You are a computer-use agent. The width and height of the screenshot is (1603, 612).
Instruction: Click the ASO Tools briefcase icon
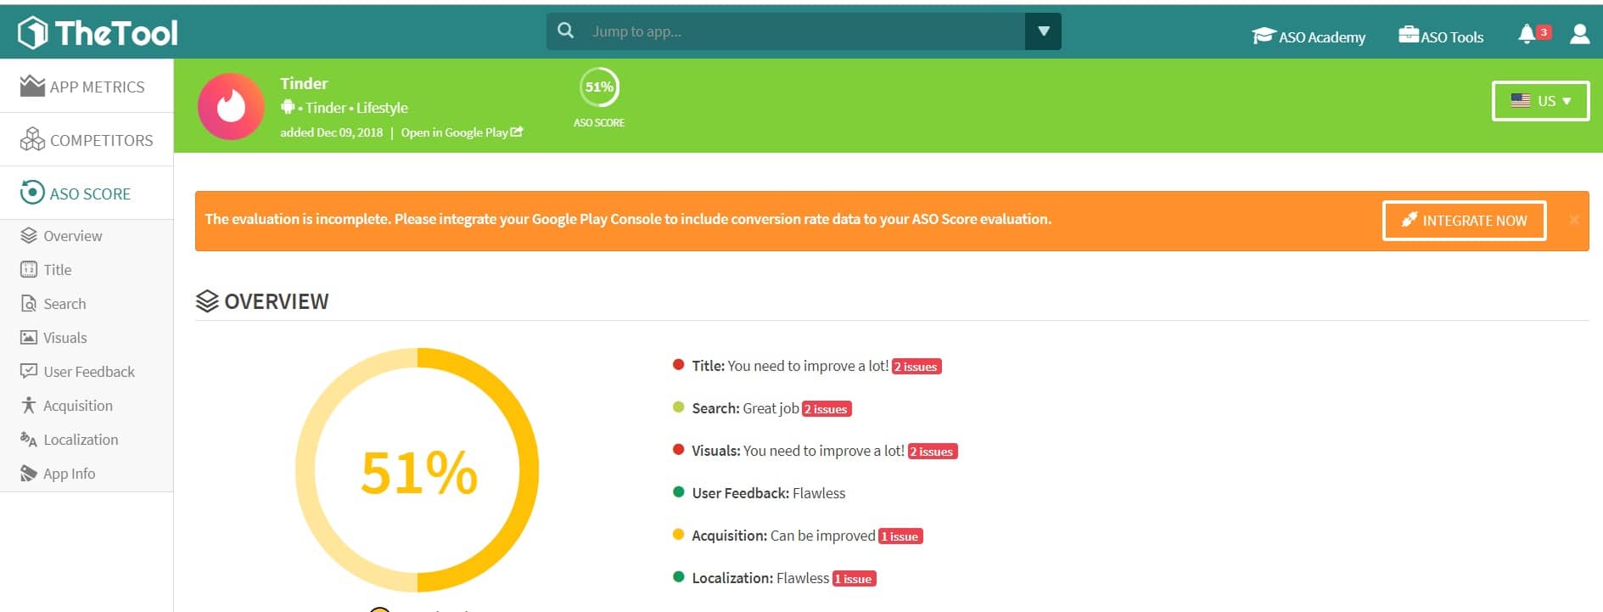(x=1409, y=34)
